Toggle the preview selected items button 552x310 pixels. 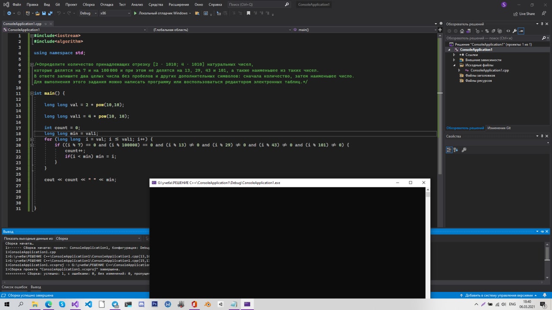pyautogui.click(x=521, y=31)
